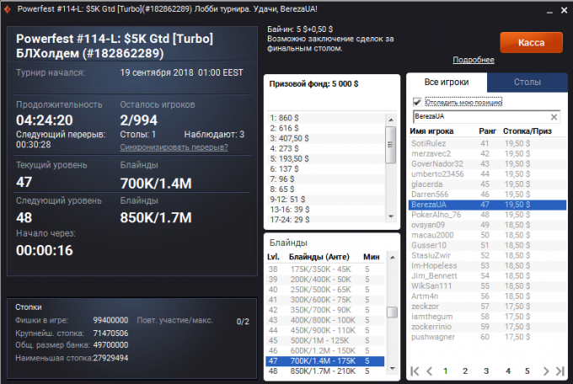Sort by 'Ранг' column header

pos(488,131)
